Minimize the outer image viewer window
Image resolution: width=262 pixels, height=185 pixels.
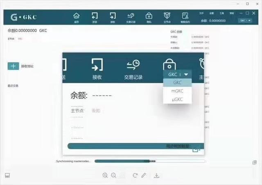click(x=238, y=4)
